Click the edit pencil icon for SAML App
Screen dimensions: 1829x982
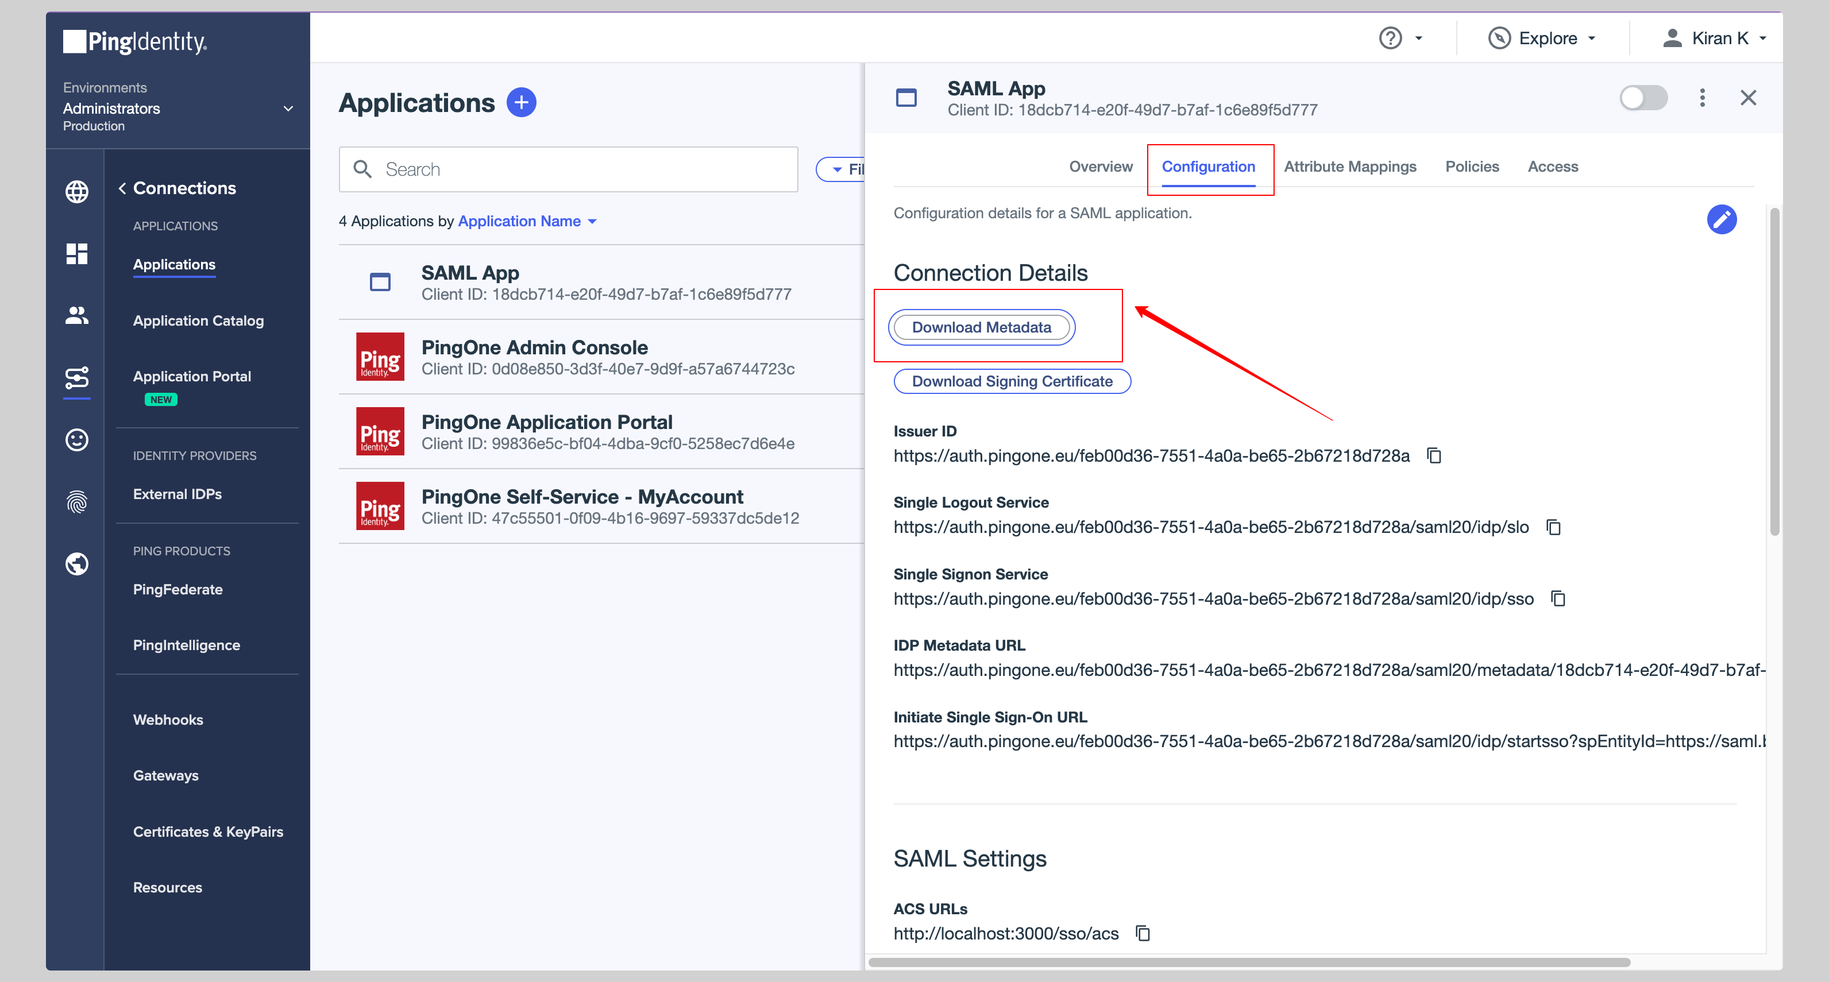(1720, 219)
